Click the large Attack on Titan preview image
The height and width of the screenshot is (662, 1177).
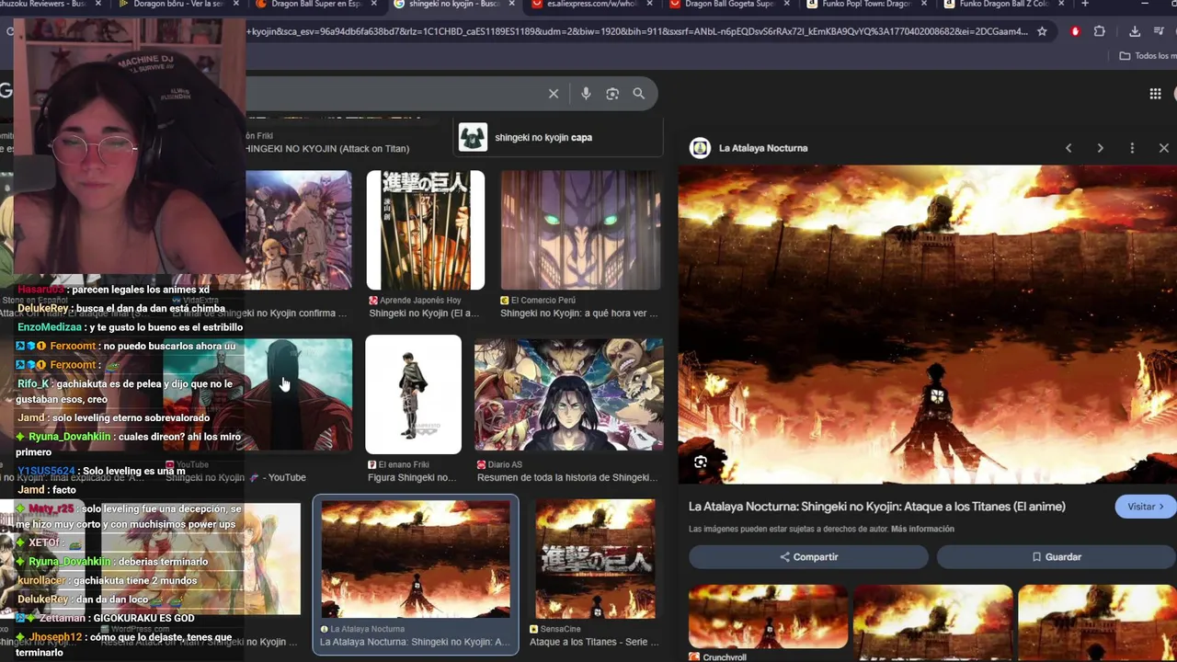pos(928,325)
